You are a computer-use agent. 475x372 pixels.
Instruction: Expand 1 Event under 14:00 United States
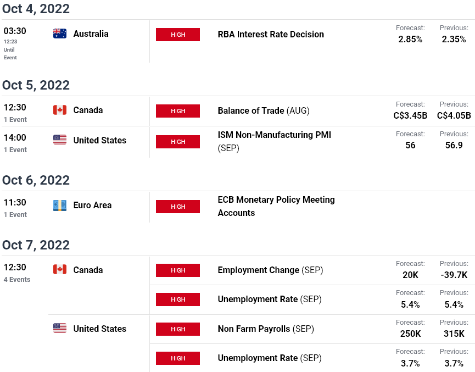pyautogui.click(x=15, y=150)
